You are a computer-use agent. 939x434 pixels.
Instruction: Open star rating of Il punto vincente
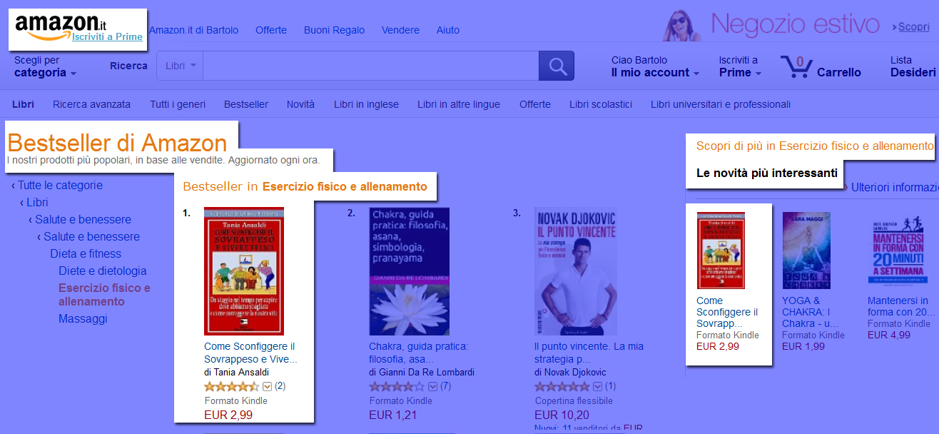(562, 386)
